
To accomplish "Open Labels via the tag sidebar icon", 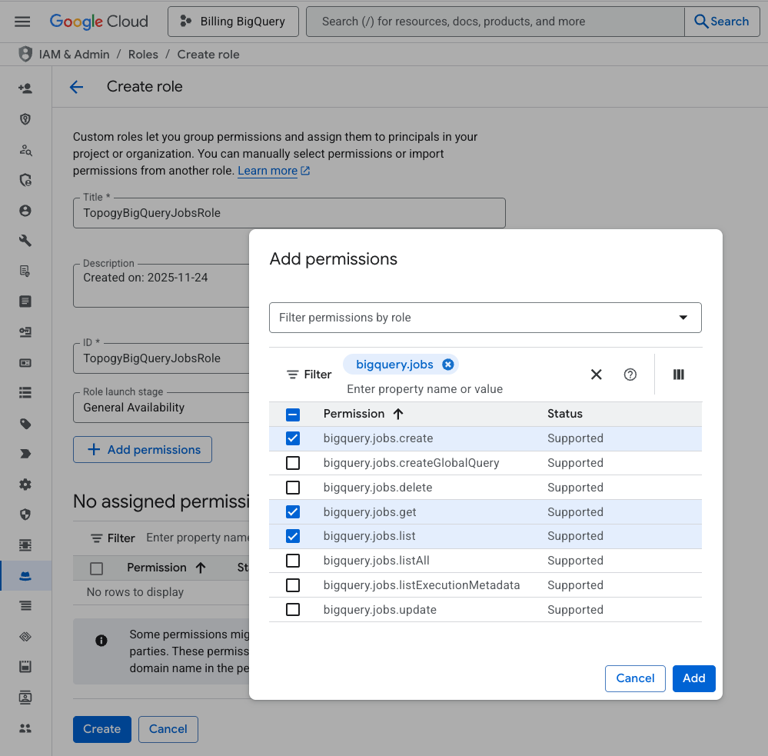I will [x=25, y=424].
